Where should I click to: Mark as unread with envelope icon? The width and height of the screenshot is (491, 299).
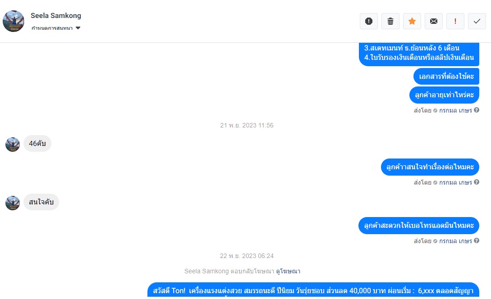click(434, 21)
